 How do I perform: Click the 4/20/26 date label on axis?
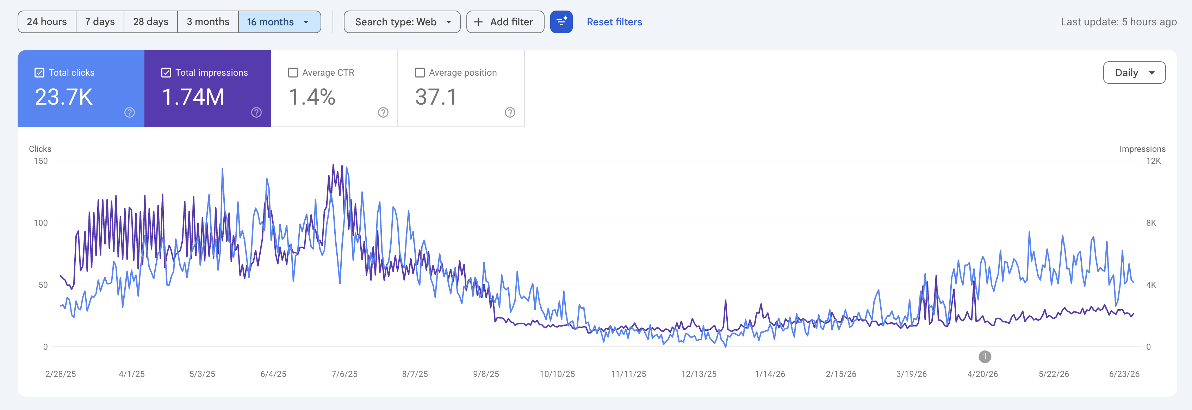pos(982,374)
